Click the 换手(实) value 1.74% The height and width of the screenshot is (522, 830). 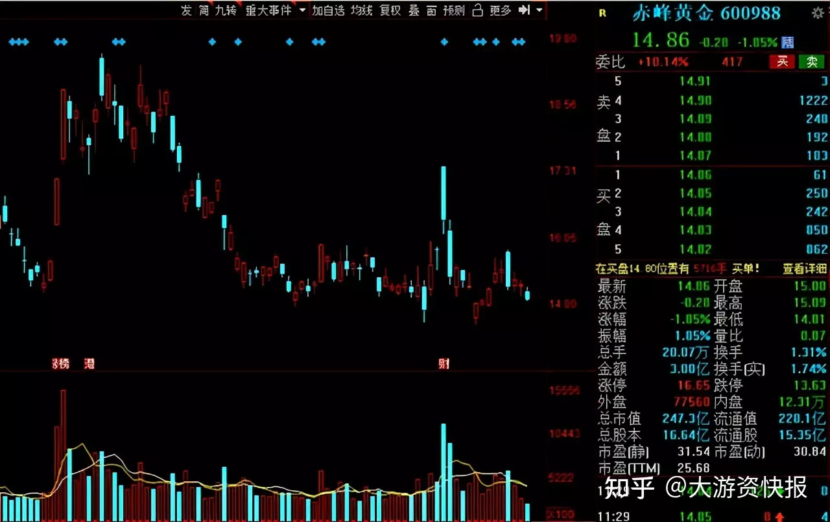(809, 369)
